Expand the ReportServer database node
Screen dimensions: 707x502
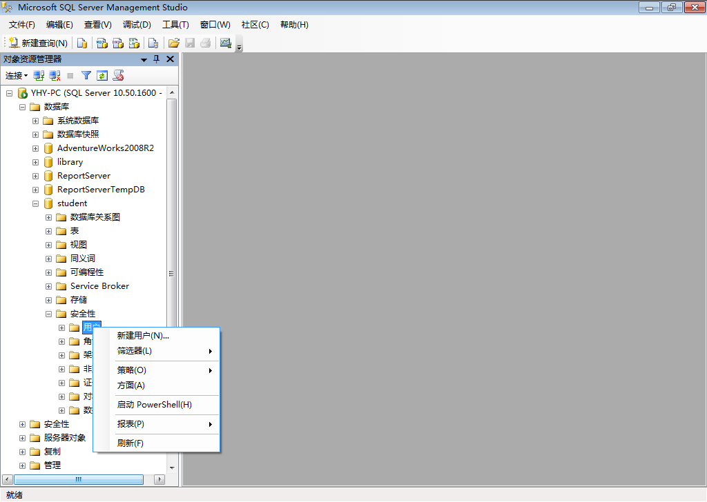tap(35, 176)
